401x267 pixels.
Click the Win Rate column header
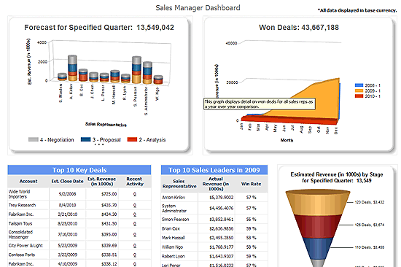click(x=251, y=184)
